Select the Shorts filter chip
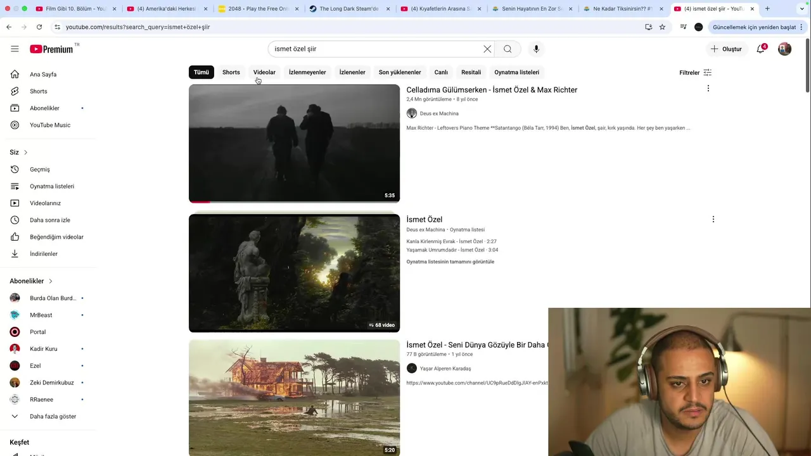Image resolution: width=811 pixels, height=456 pixels. click(231, 72)
